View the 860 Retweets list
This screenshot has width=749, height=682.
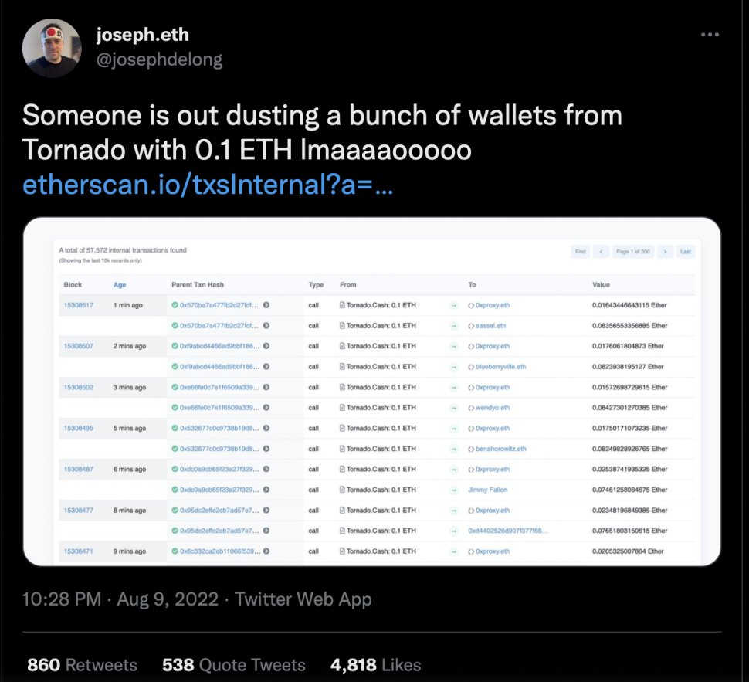coord(82,664)
